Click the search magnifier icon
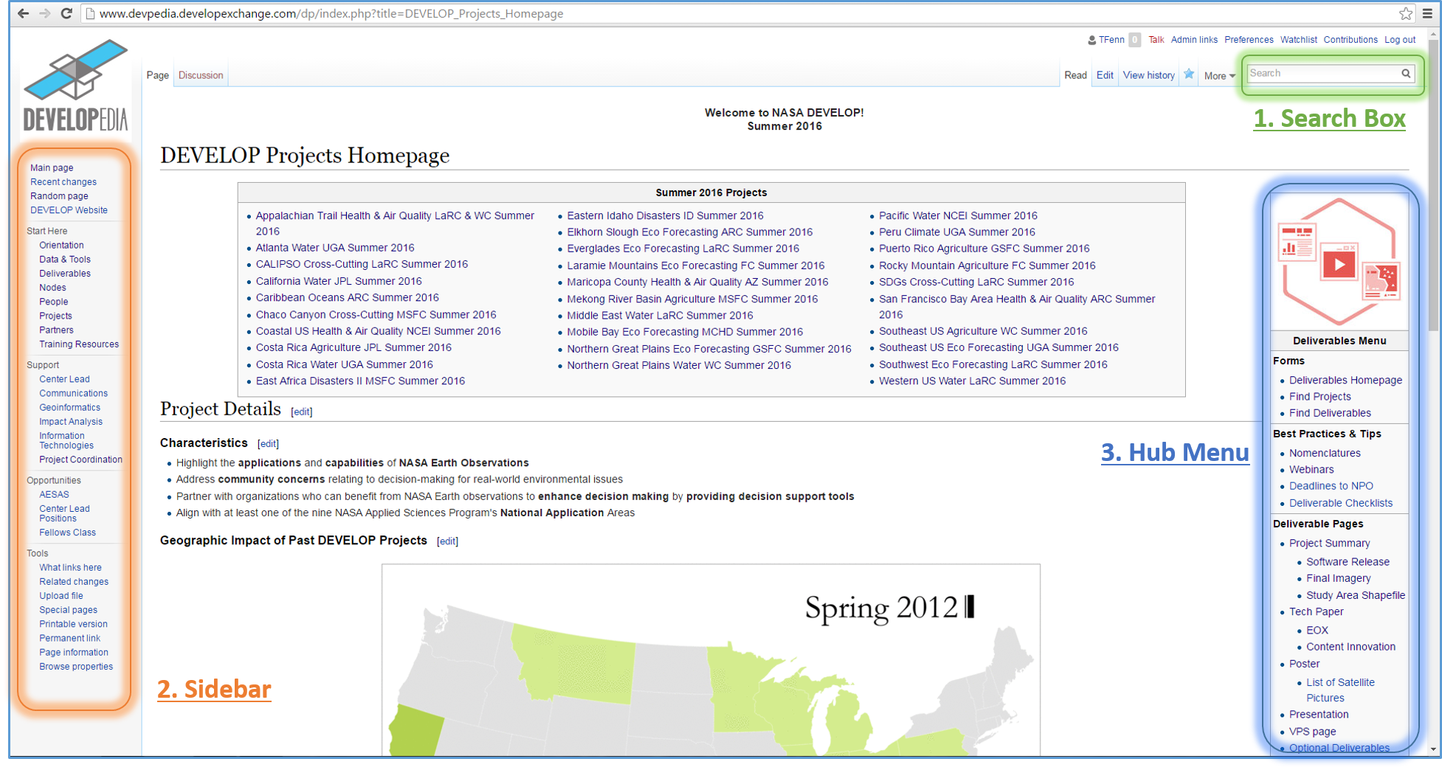 (x=1406, y=73)
